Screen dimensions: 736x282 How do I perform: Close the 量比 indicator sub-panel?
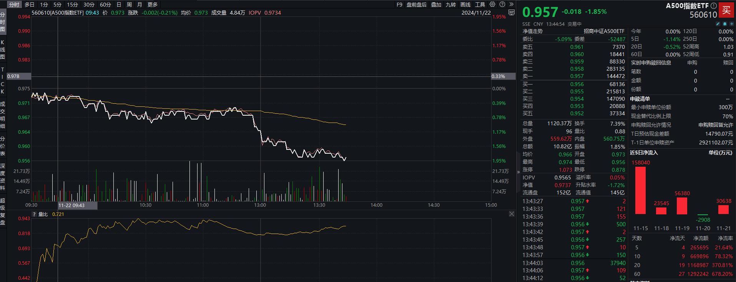(x=512, y=214)
